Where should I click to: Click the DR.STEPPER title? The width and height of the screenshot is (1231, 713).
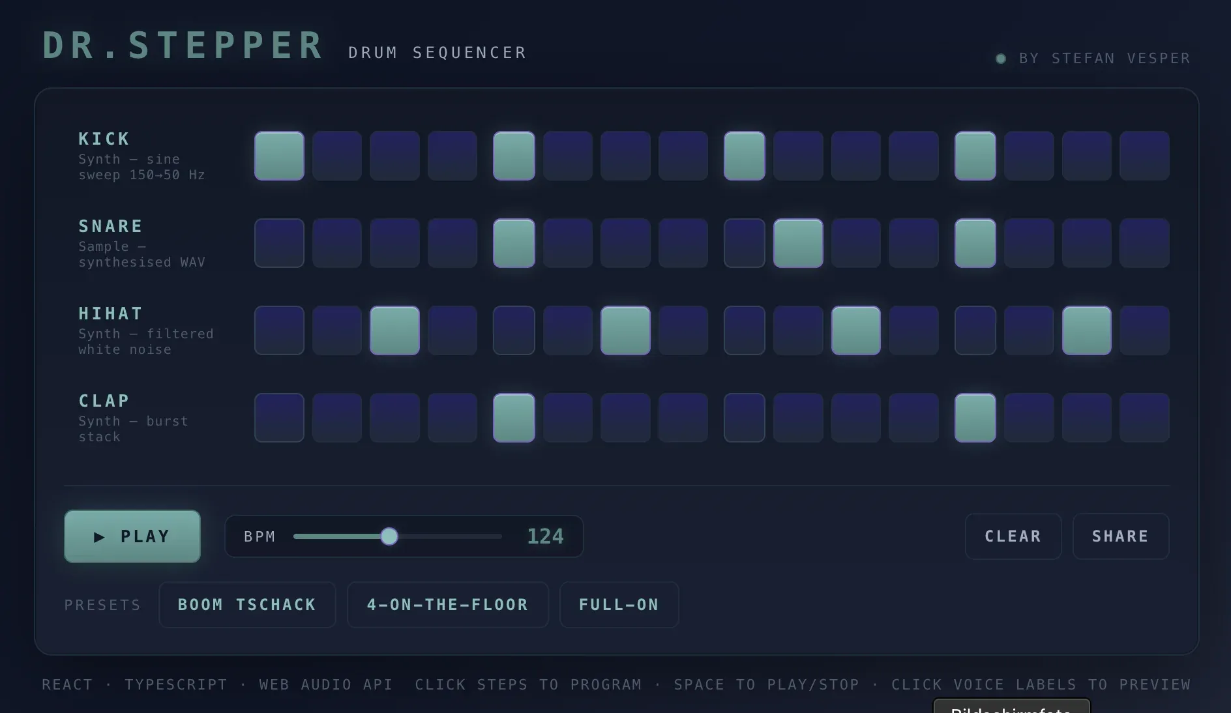(183, 46)
